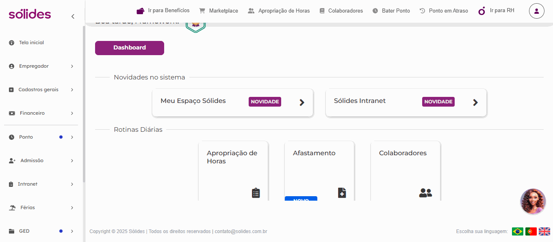Image resolution: width=553 pixels, height=242 pixels.
Task: Click the Sólides Intranet card arrow
Action: pos(475,103)
